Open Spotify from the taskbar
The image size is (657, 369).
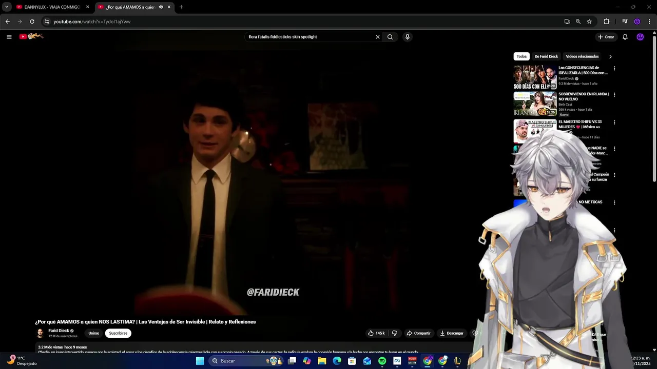point(382,361)
